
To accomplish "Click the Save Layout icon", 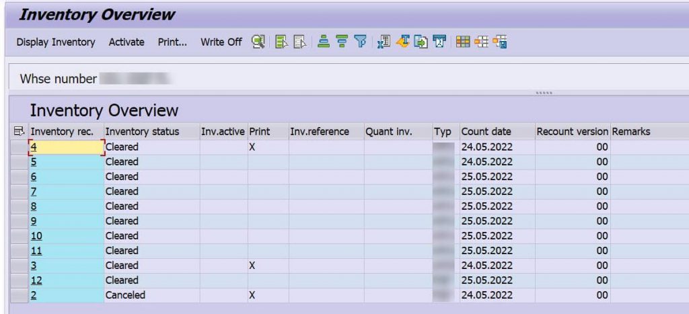I will point(500,42).
